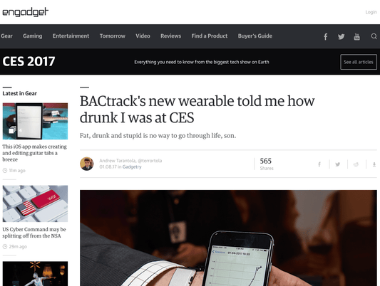Screen dimensions: 380x286
Task: Go to the Reviews section
Action: coord(170,36)
